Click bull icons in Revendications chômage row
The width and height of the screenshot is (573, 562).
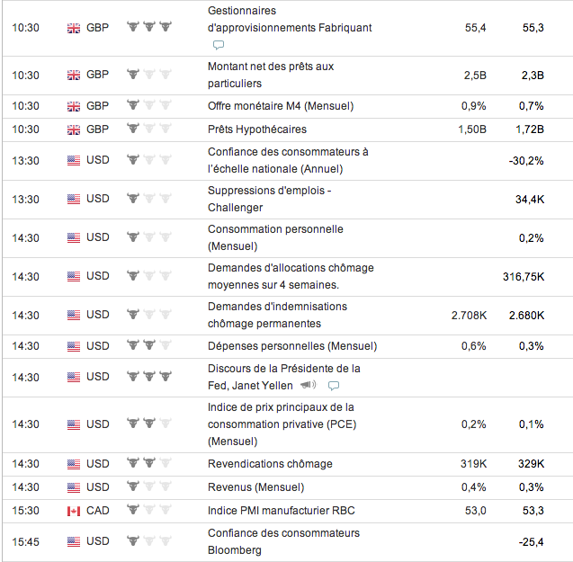[x=148, y=464]
